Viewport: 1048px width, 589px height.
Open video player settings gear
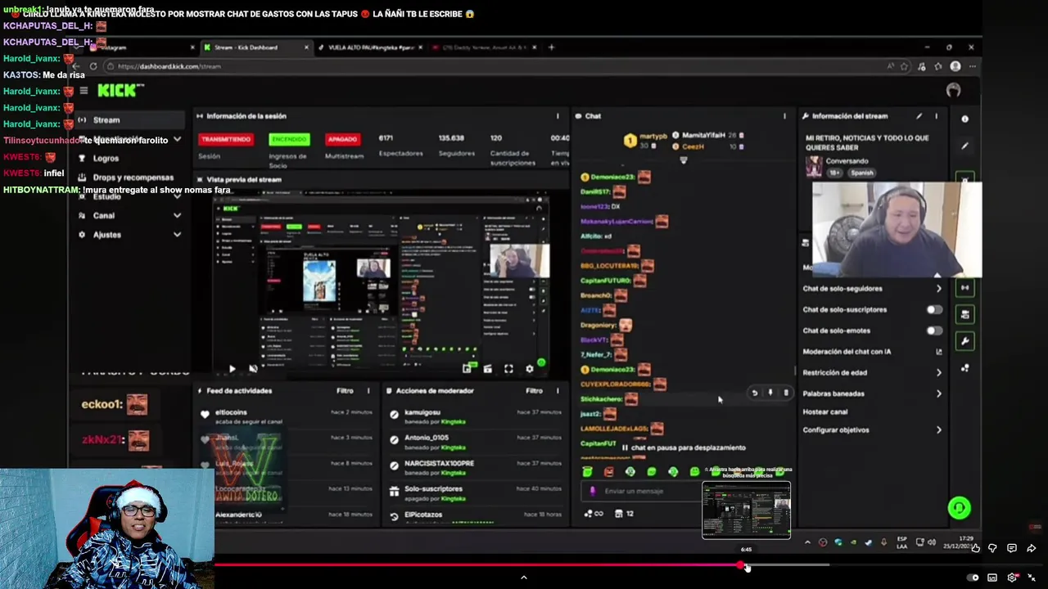point(1013,578)
